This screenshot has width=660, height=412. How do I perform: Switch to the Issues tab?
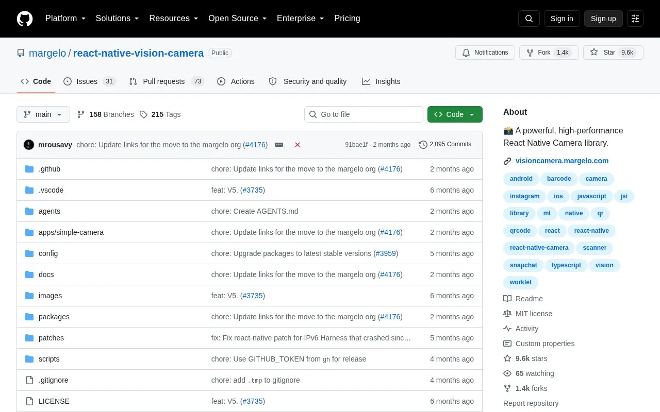tap(90, 81)
